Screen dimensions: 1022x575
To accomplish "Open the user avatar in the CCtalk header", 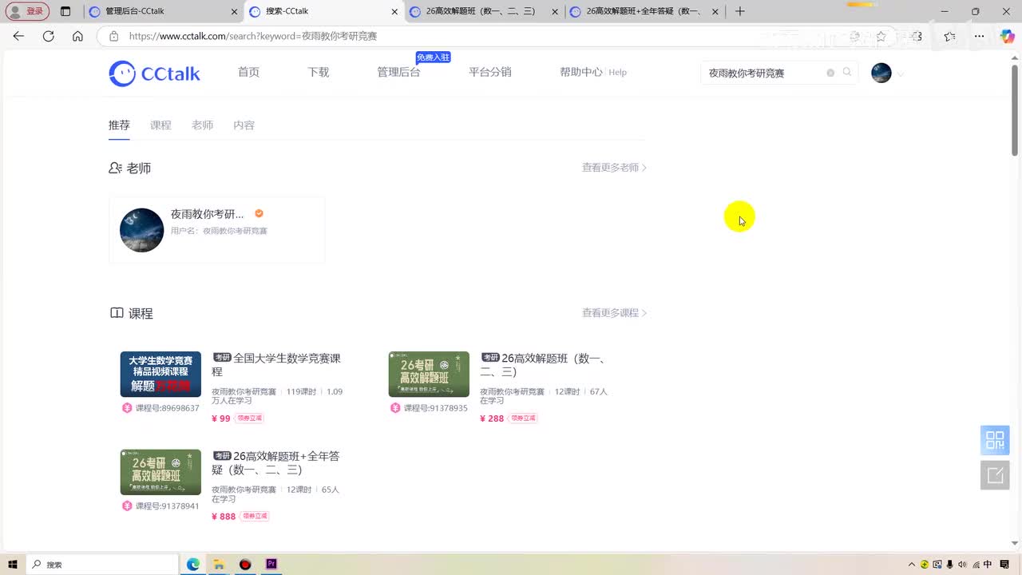I will [881, 73].
